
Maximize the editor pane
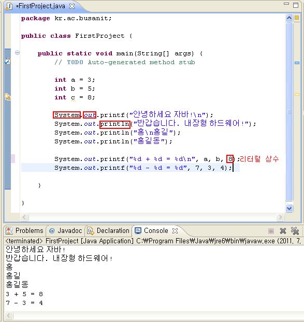point(296,5)
